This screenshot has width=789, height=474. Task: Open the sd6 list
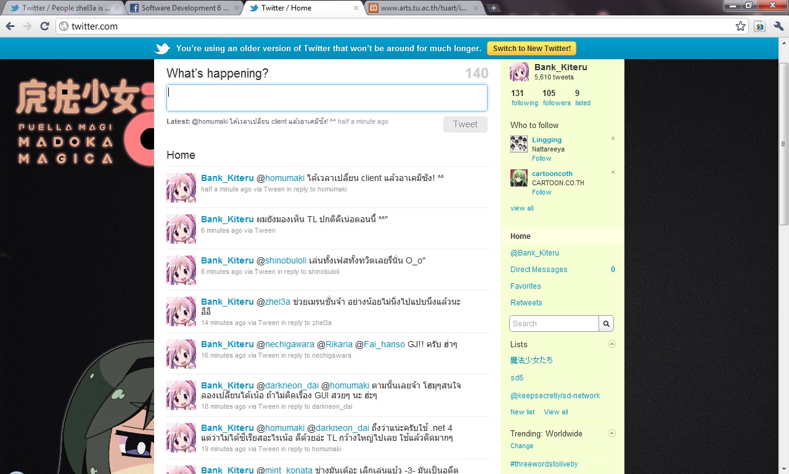517,378
